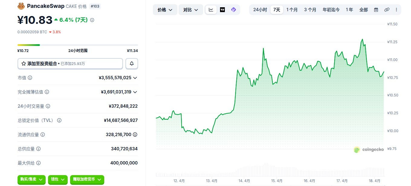The height and width of the screenshot is (186, 411).
Task: Open the 钱包 dropdown
Action: (58, 179)
